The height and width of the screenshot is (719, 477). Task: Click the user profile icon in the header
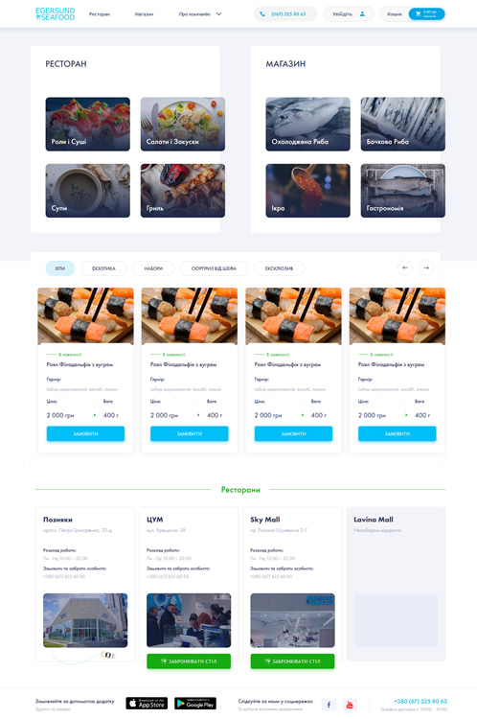(362, 13)
